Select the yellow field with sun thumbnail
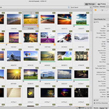 coord(31,19)
